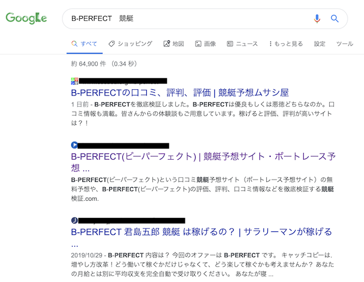Click the map pin icon

pos(167,44)
